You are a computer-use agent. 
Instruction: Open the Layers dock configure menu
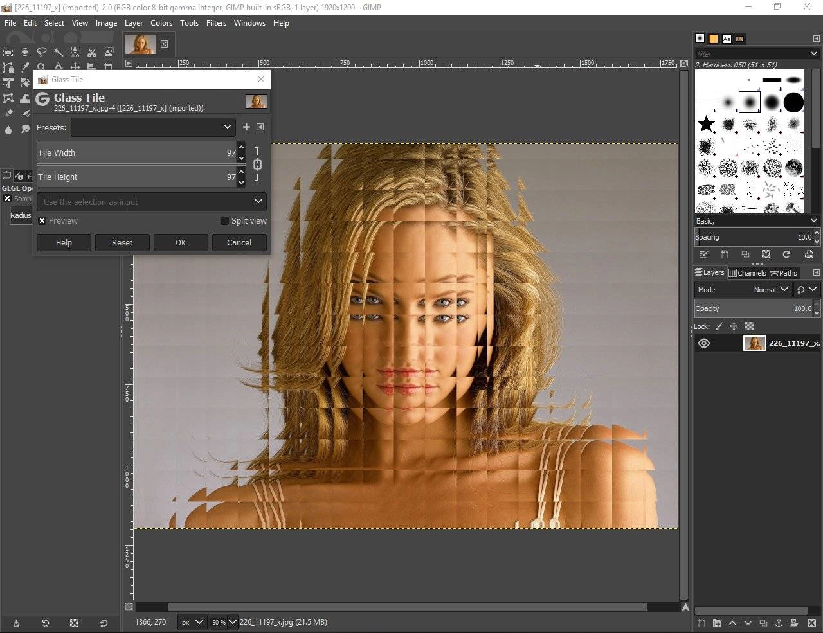(x=817, y=272)
